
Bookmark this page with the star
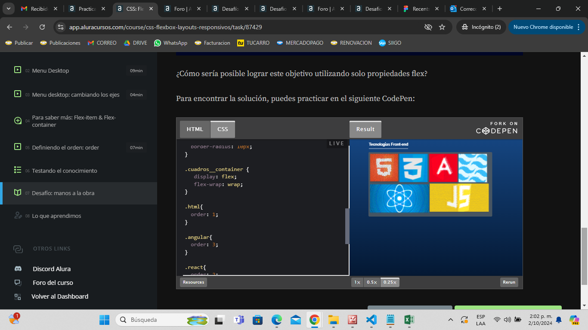tap(442, 27)
